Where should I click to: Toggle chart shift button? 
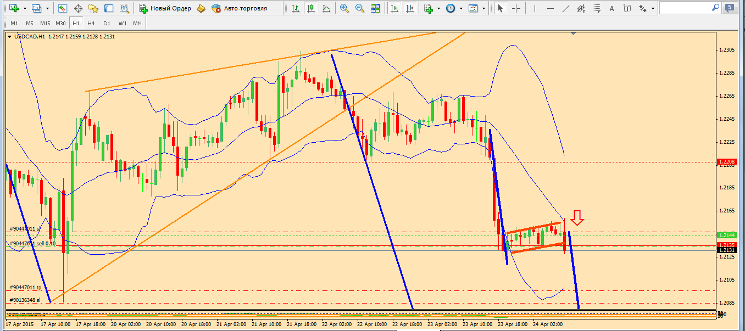[409, 8]
